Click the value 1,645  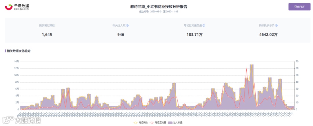[47, 35]
